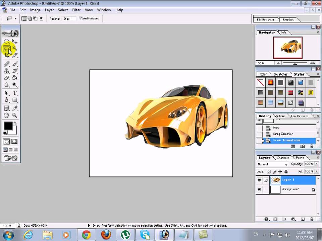
Task: Select the Drag Selection history state
Action: point(283,134)
